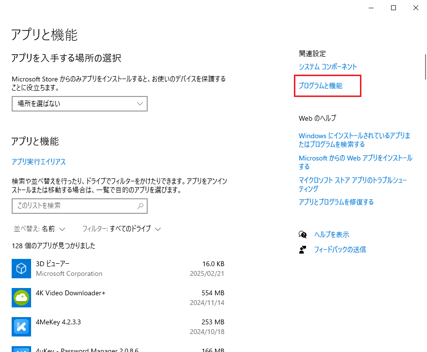
Task: Open システム コンポーネント link
Action: pyautogui.click(x=327, y=66)
